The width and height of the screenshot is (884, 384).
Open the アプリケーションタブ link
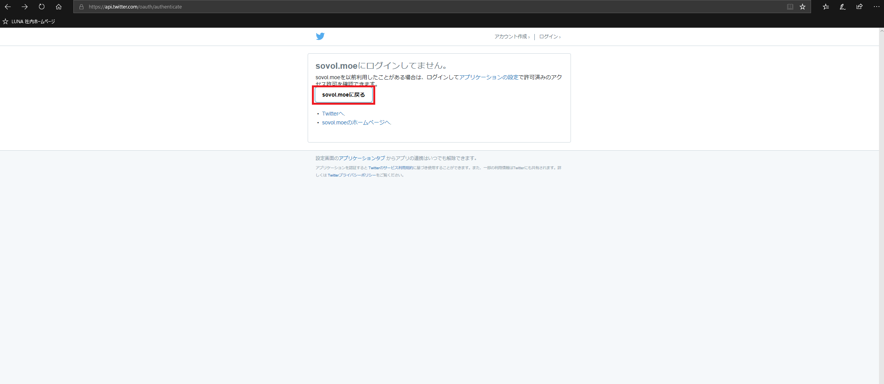click(x=362, y=158)
